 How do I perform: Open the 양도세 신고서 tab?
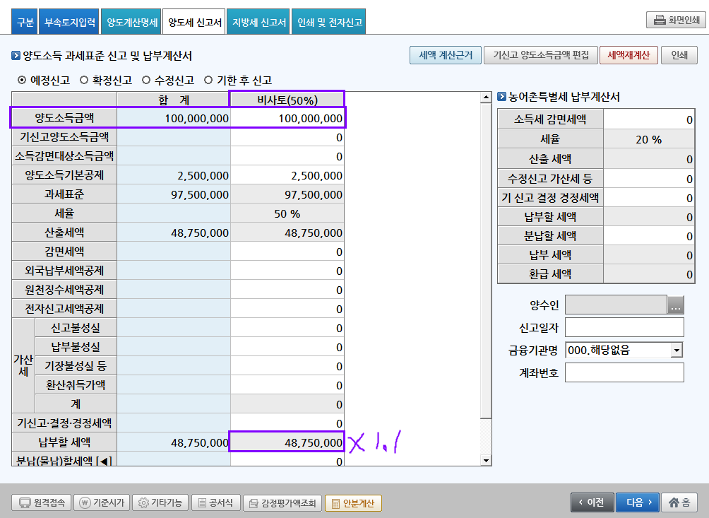pos(194,22)
